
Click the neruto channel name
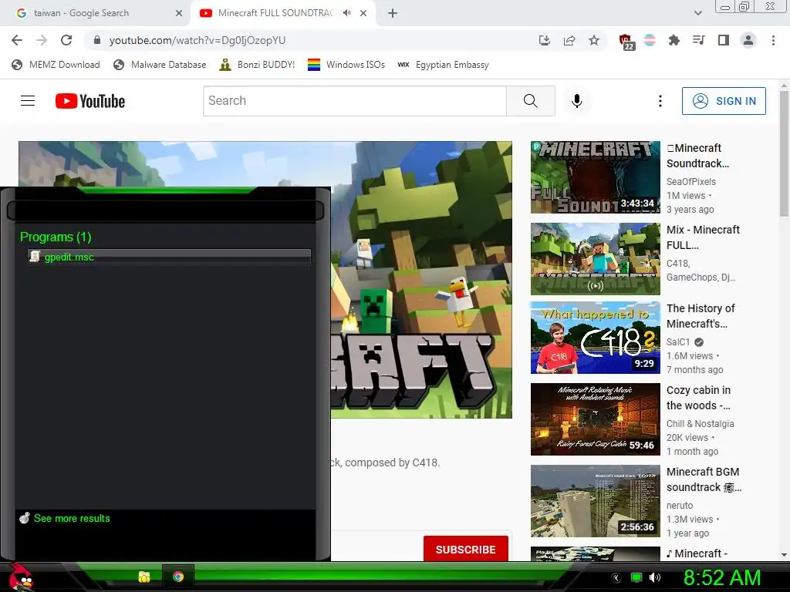pyautogui.click(x=679, y=505)
